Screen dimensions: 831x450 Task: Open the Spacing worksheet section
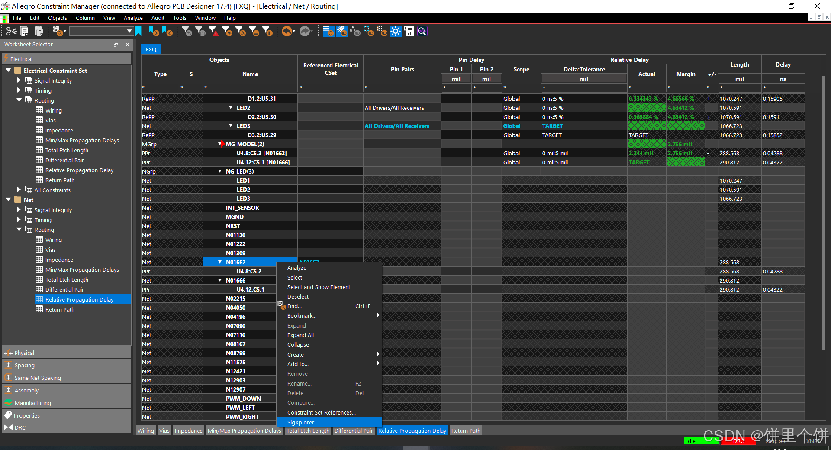tap(67, 365)
